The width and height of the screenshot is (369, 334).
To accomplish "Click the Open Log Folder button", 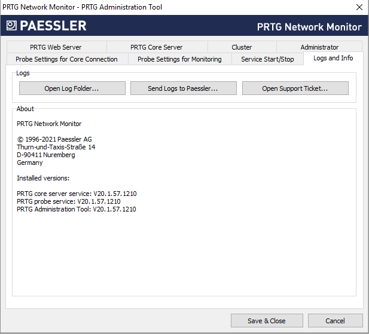I will point(72,88).
